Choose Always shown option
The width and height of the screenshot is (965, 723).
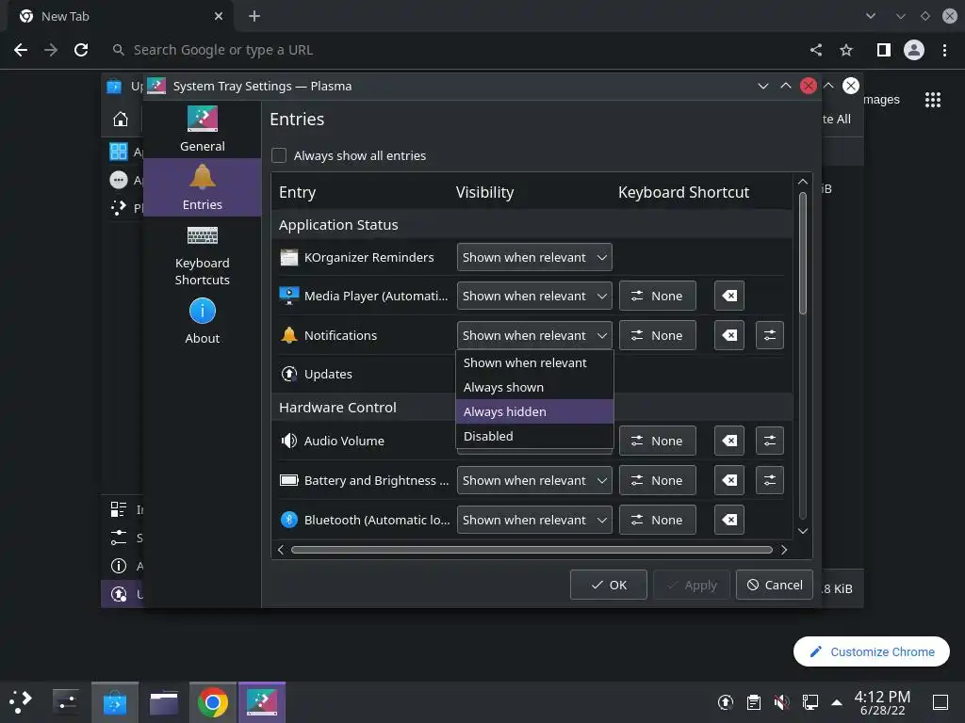tap(534, 387)
